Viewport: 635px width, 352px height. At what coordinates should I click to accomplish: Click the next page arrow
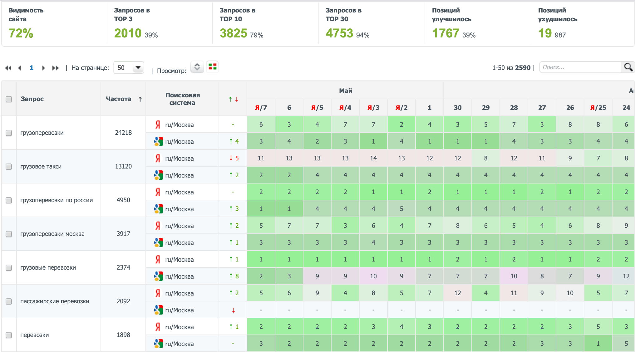coord(43,68)
